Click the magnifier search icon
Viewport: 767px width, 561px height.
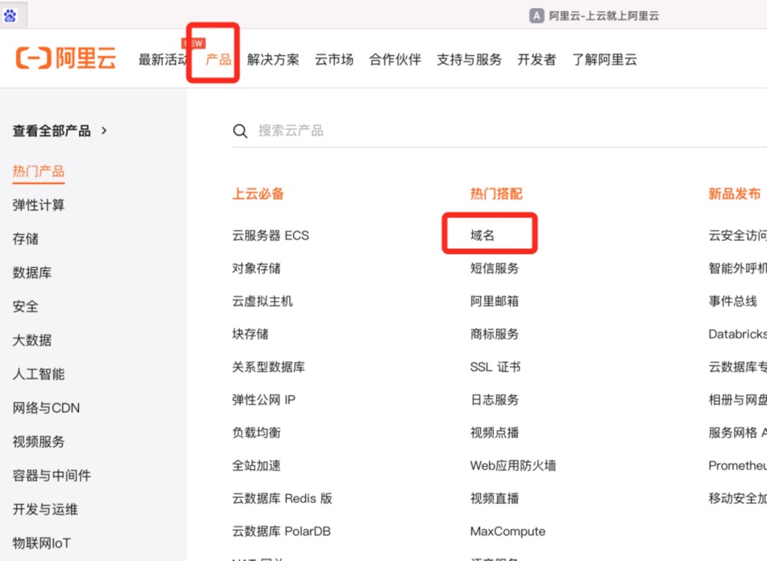pyautogui.click(x=240, y=131)
